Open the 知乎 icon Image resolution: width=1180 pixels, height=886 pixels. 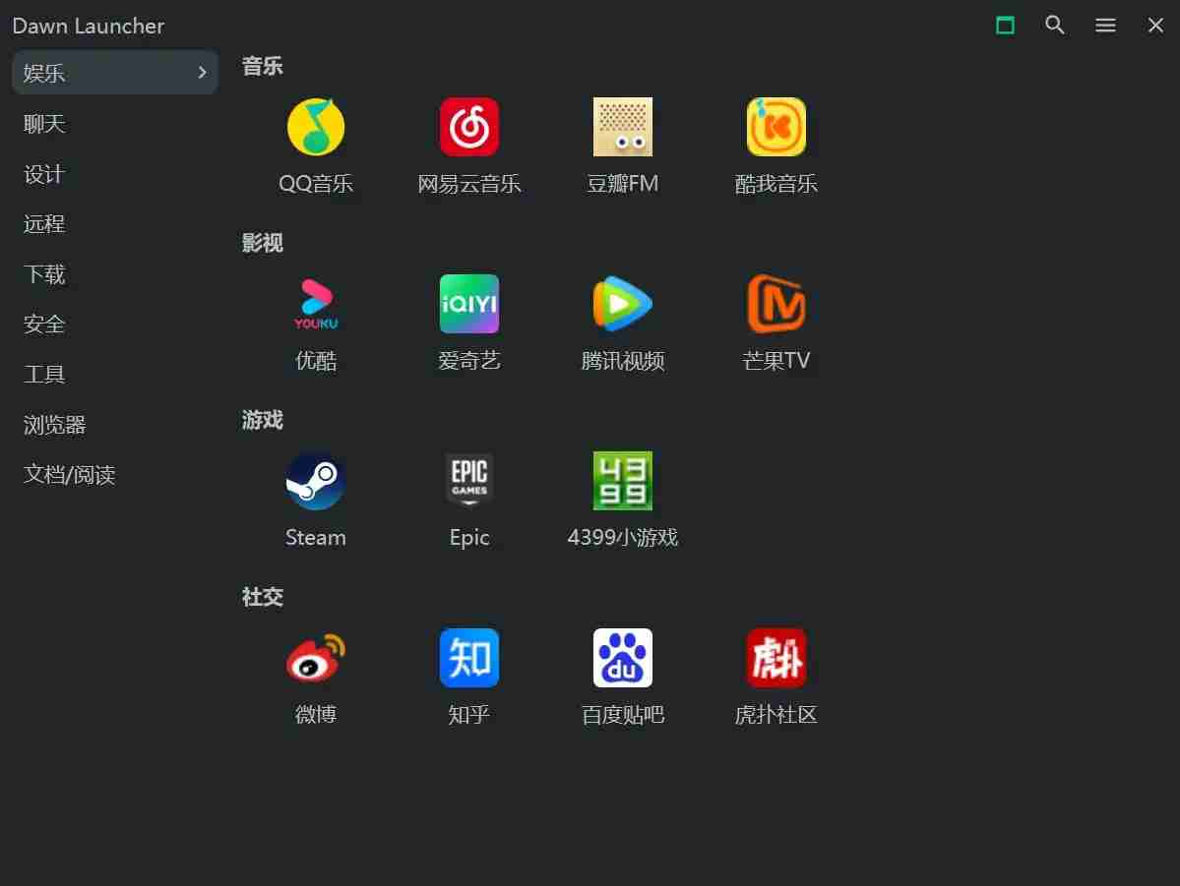point(469,659)
